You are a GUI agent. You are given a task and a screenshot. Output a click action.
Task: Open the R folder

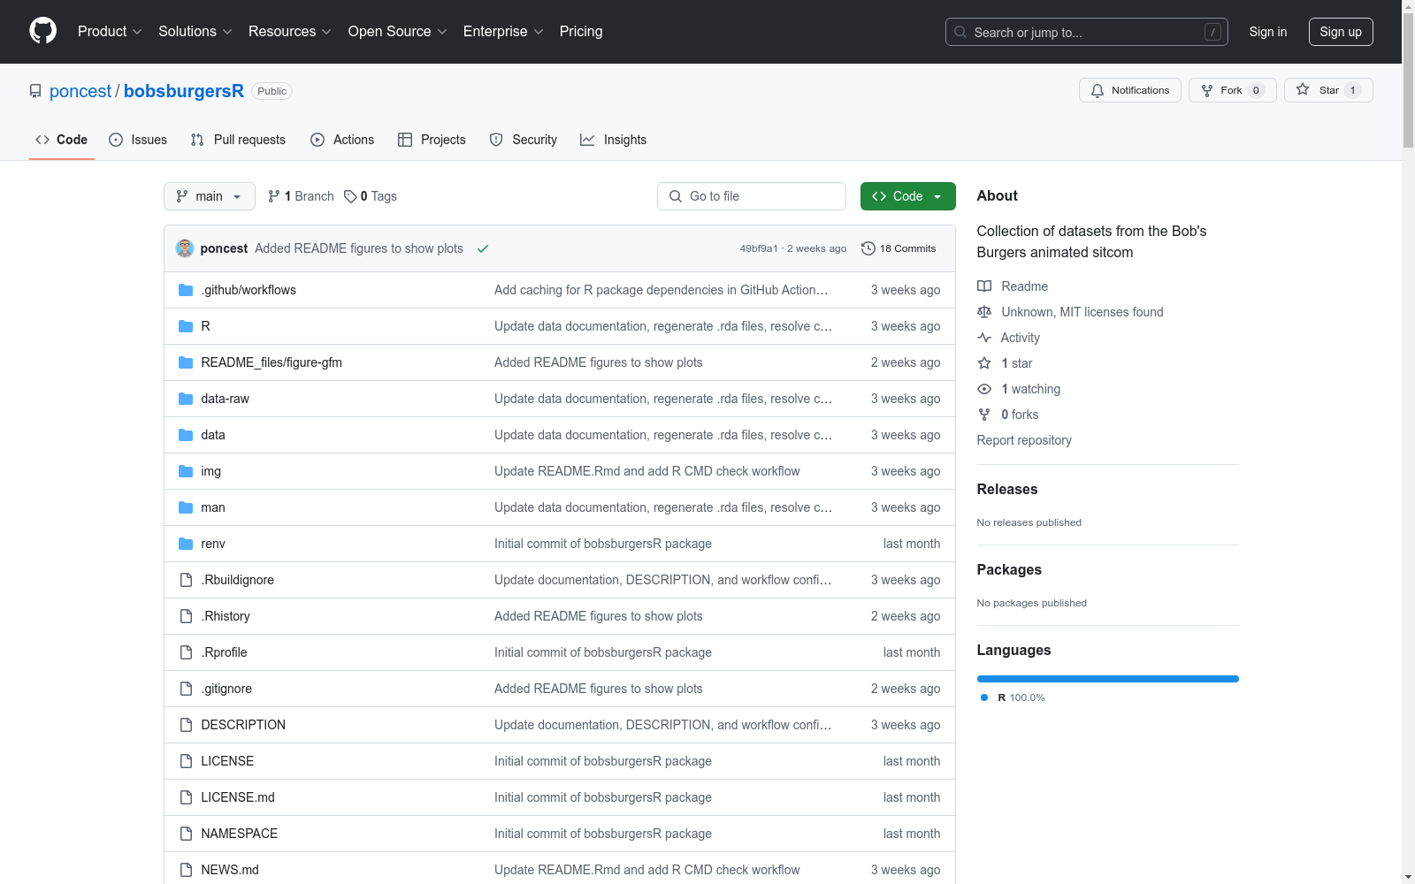[205, 326]
